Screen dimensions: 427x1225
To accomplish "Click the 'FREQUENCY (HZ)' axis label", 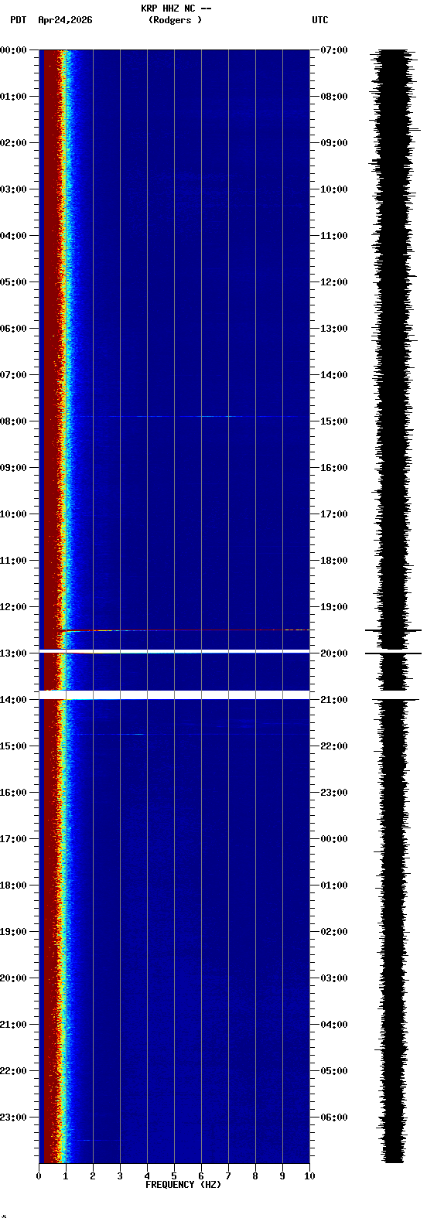I will [183, 1185].
